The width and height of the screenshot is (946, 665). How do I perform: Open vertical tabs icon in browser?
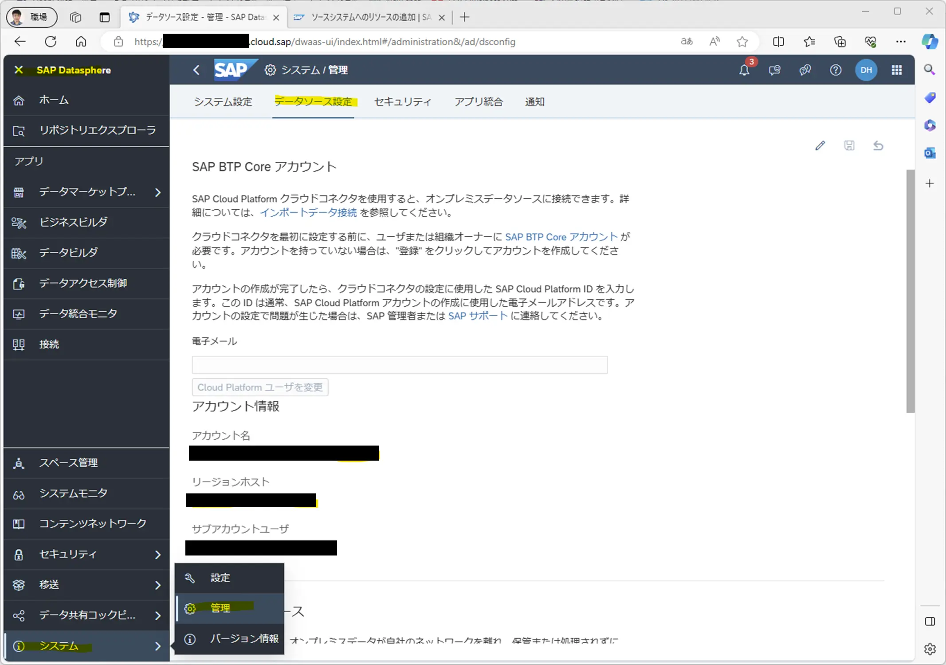(105, 17)
